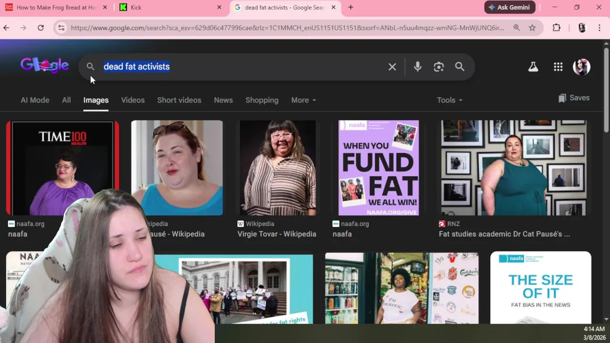
Task: Click RNZ source label
Action: 449,223
